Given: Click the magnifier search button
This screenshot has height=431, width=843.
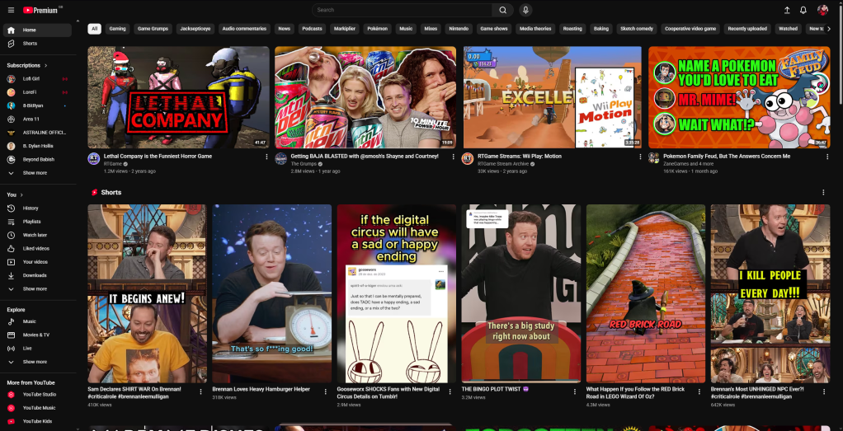Looking at the screenshot, I should pos(502,10).
